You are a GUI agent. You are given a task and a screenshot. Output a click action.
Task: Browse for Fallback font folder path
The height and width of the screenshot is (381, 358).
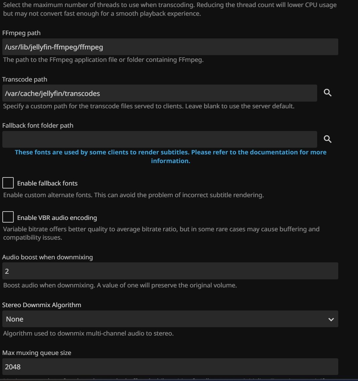328,139
